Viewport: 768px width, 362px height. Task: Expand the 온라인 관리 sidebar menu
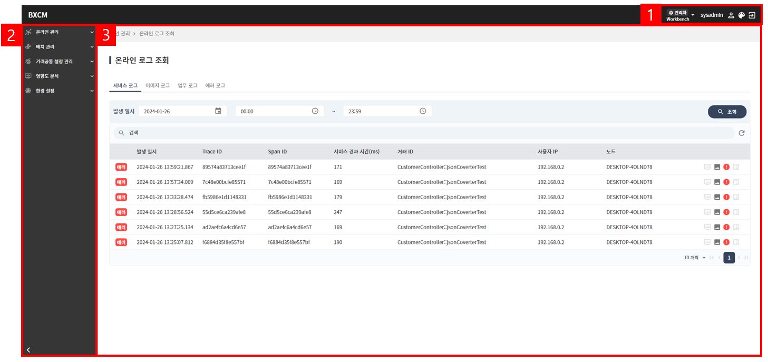click(x=58, y=32)
